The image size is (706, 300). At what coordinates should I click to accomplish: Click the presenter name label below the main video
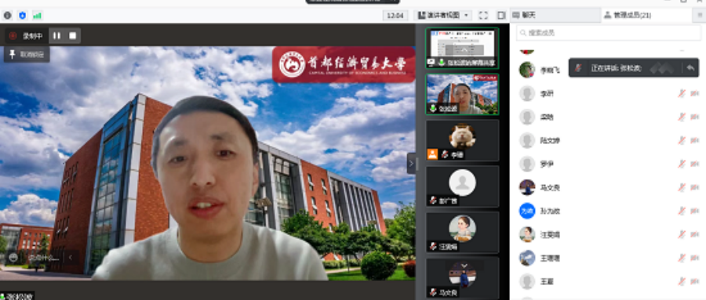pos(17,296)
